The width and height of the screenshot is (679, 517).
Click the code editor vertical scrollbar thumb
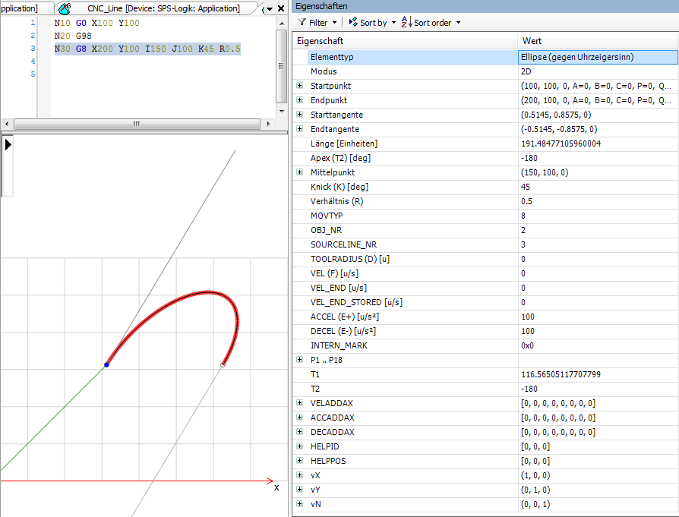pos(282,66)
